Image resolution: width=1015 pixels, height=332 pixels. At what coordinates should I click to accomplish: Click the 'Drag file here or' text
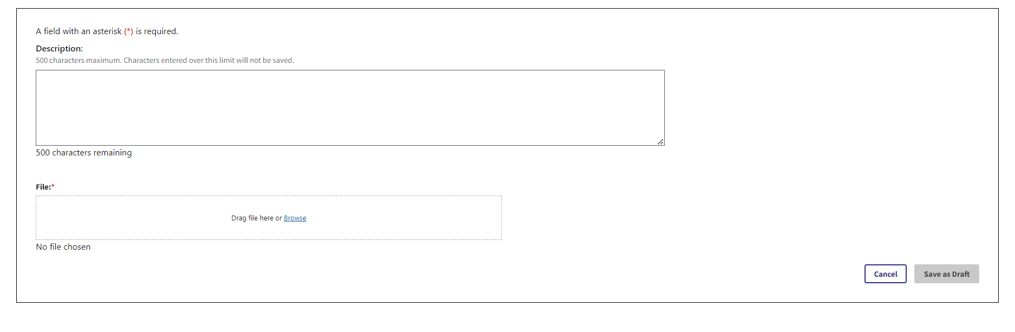[x=256, y=218]
